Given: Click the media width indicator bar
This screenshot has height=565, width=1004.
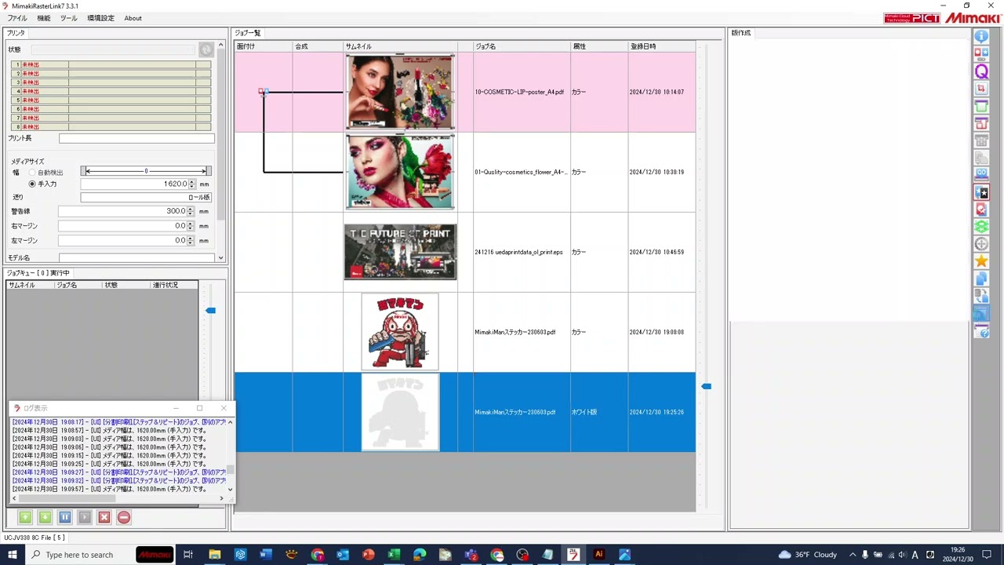Looking at the screenshot, I should click(146, 171).
